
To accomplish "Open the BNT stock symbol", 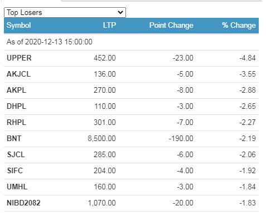I will click(x=14, y=139).
